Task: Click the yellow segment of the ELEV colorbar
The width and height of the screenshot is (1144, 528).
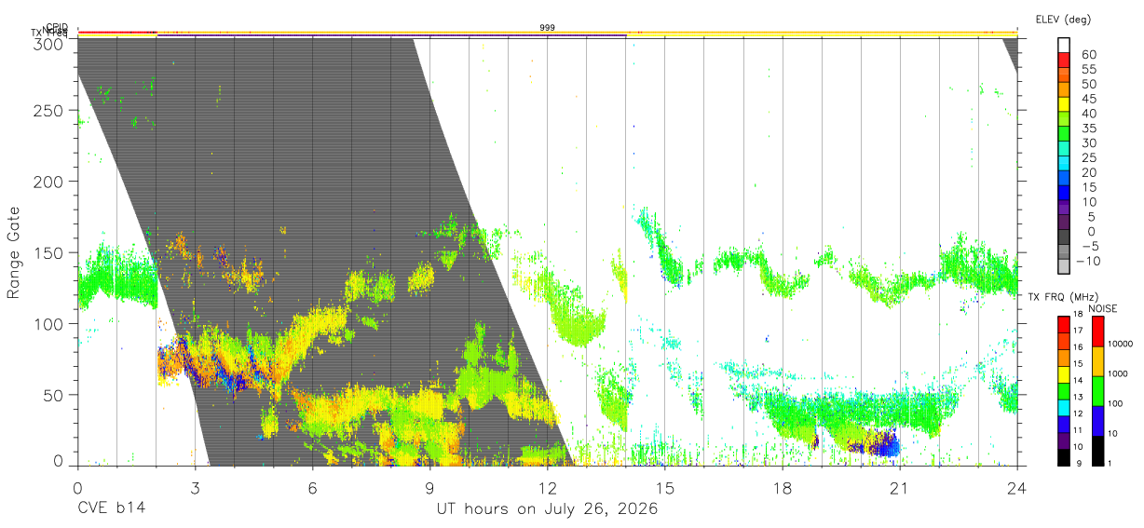Action: [x=1064, y=104]
